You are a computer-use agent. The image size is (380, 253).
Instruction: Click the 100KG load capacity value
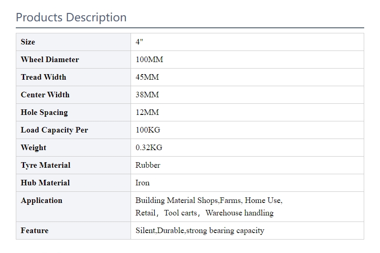pyautogui.click(x=148, y=130)
